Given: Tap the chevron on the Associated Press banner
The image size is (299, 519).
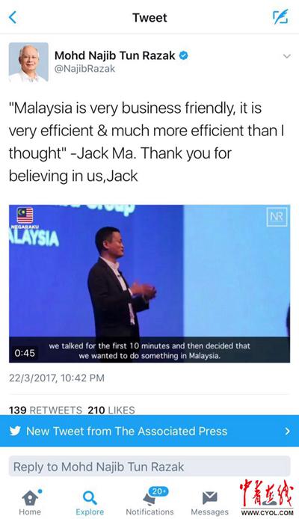Looking at the screenshot, I should (288, 431).
